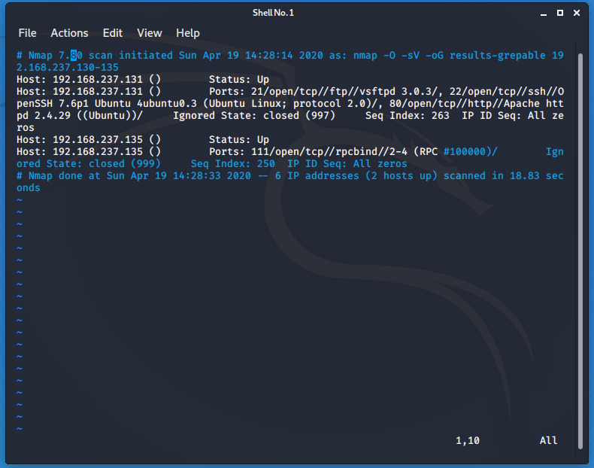Image resolution: width=594 pixels, height=468 pixels.
Task: Click 'All' in the vim status line
Action: 548,440
